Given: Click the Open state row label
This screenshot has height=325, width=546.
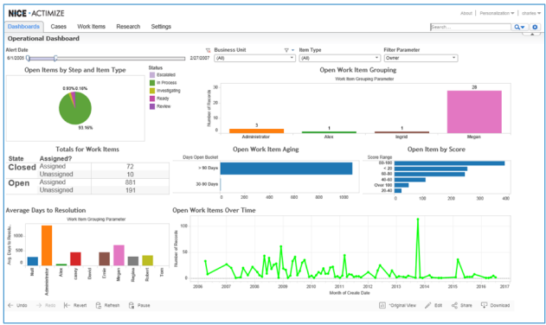Looking at the screenshot, I should 19,183.
